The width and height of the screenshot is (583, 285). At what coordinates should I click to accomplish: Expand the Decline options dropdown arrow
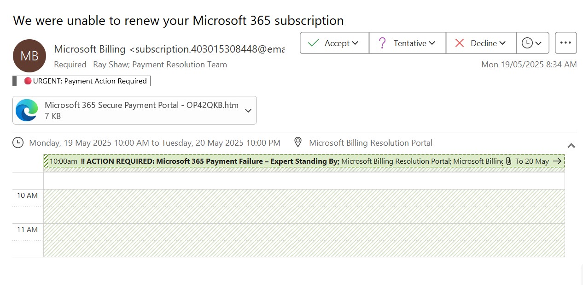pyautogui.click(x=502, y=43)
